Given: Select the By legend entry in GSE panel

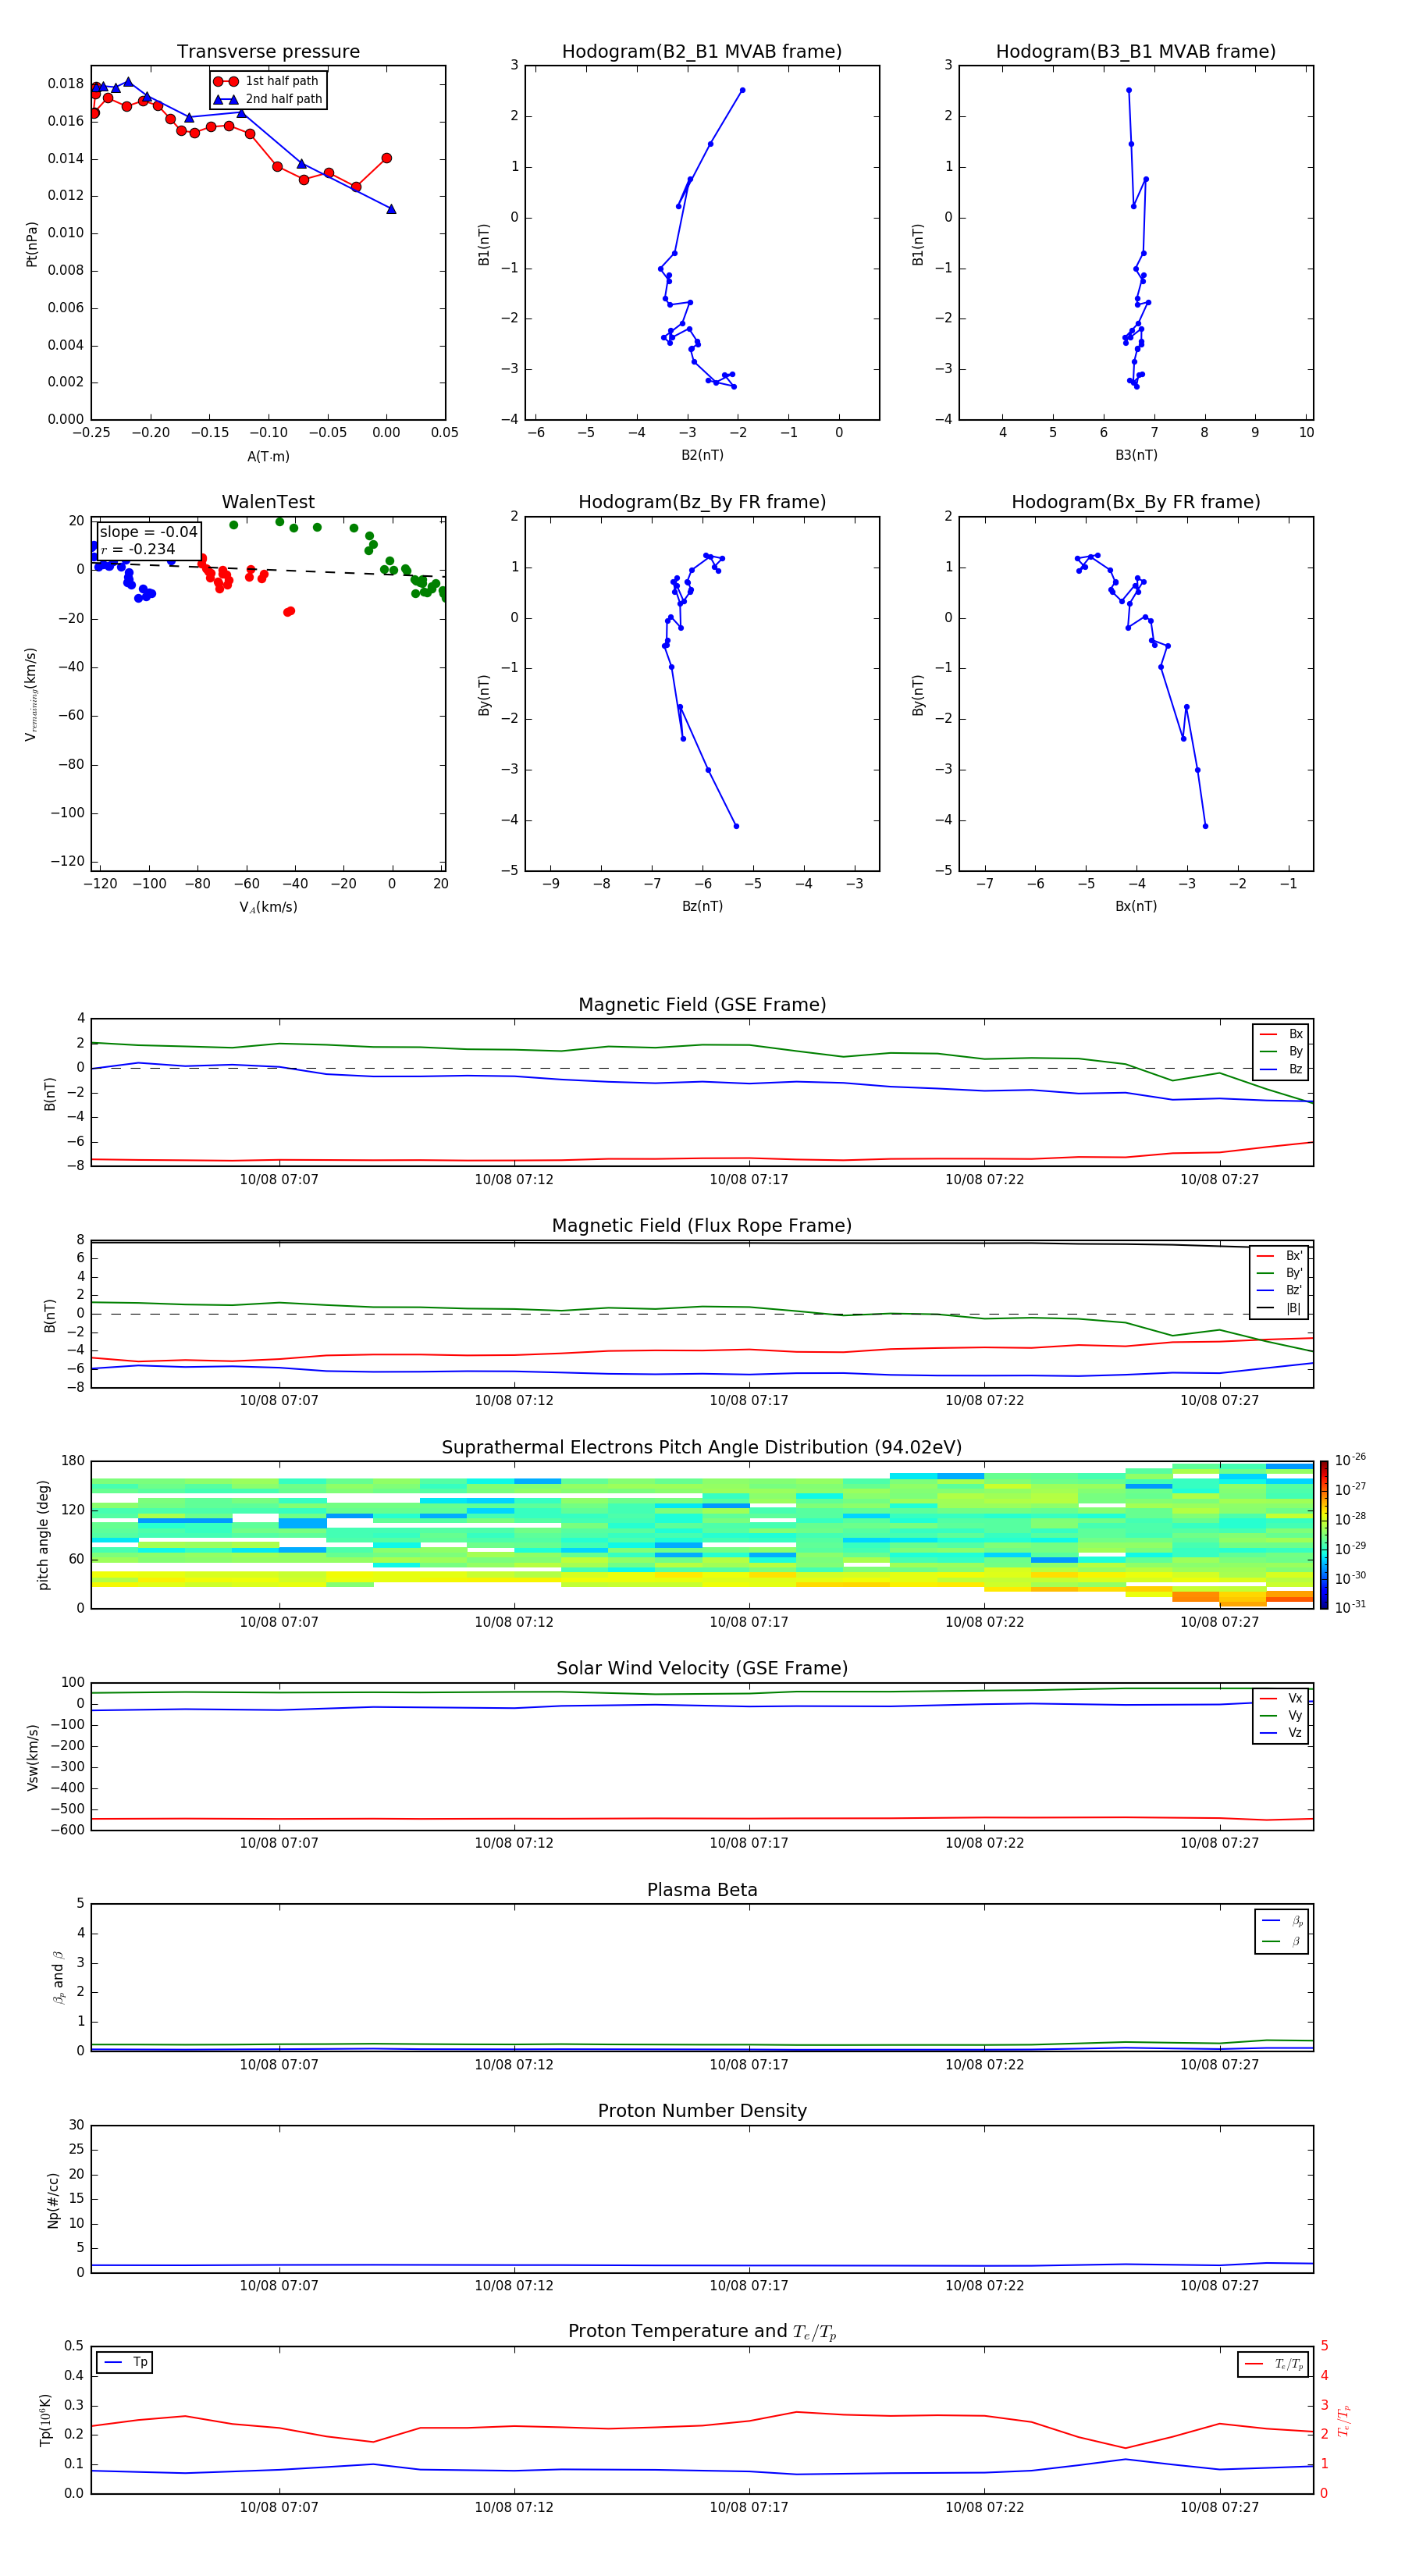Looking at the screenshot, I should click(1281, 1051).
